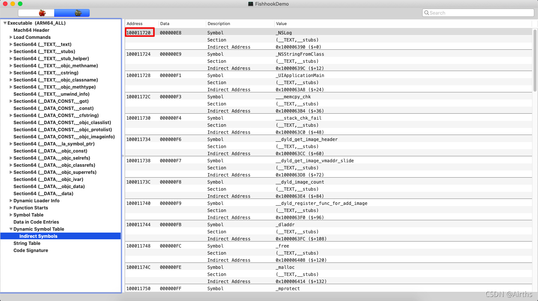
Task: Expand the Symbol Table node
Action: [11, 215]
